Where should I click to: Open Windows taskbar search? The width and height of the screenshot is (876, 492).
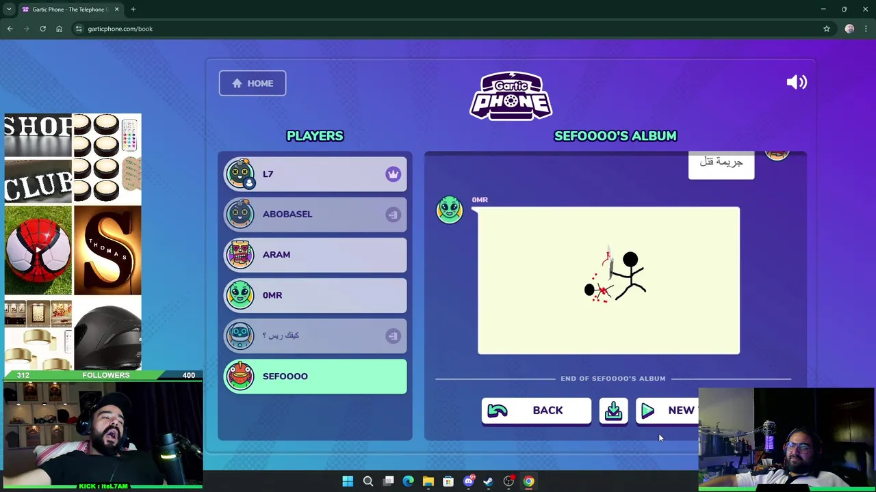point(368,481)
